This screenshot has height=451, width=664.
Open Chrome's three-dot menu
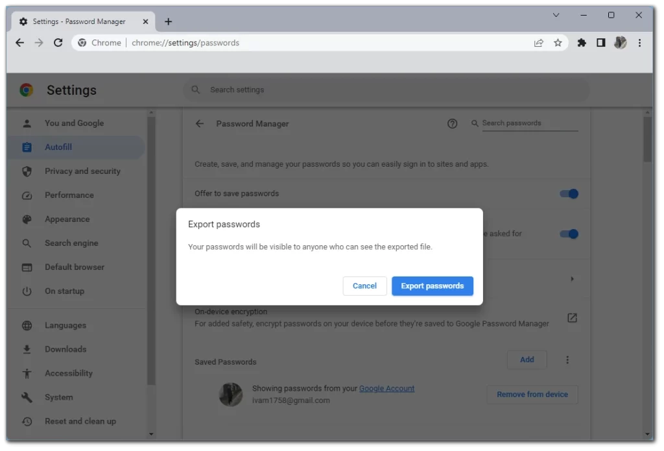click(639, 43)
